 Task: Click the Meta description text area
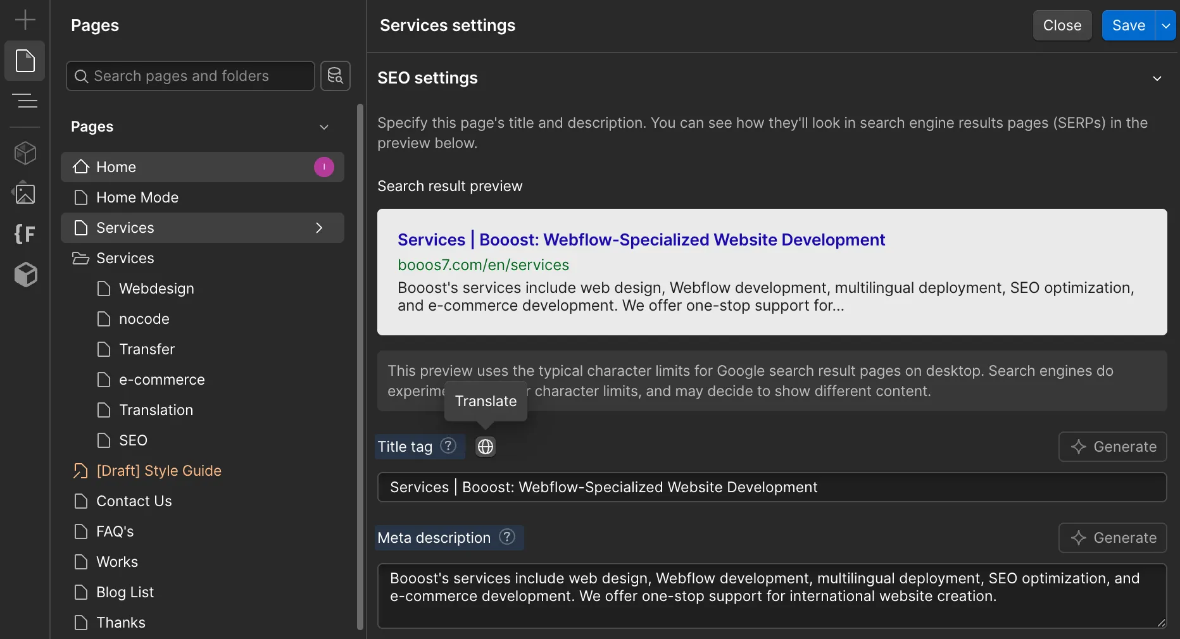coord(772,596)
